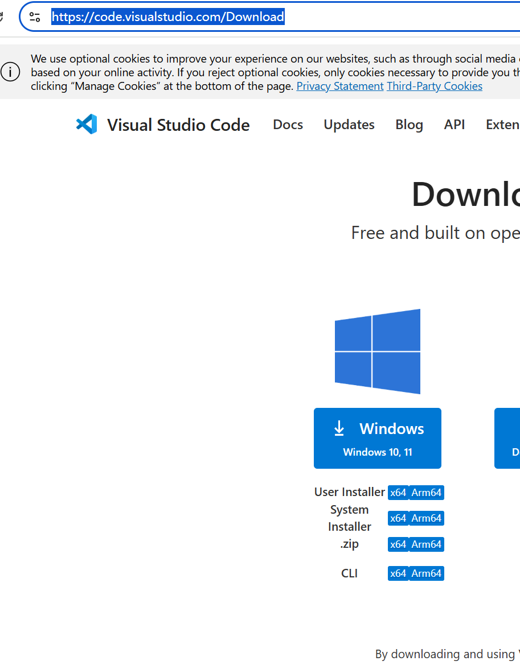Download User Installer x64
This screenshot has height=665, width=520.
pos(398,493)
